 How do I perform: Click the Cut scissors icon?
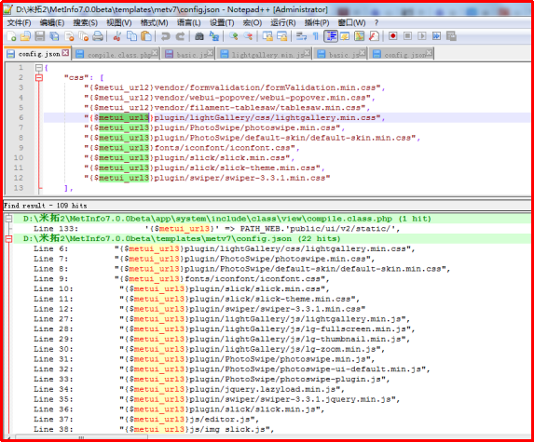tap(117, 36)
